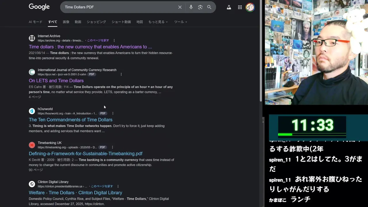The image size is (368, 207).
Task: Switch to 画像 tab
Action: 66,22
